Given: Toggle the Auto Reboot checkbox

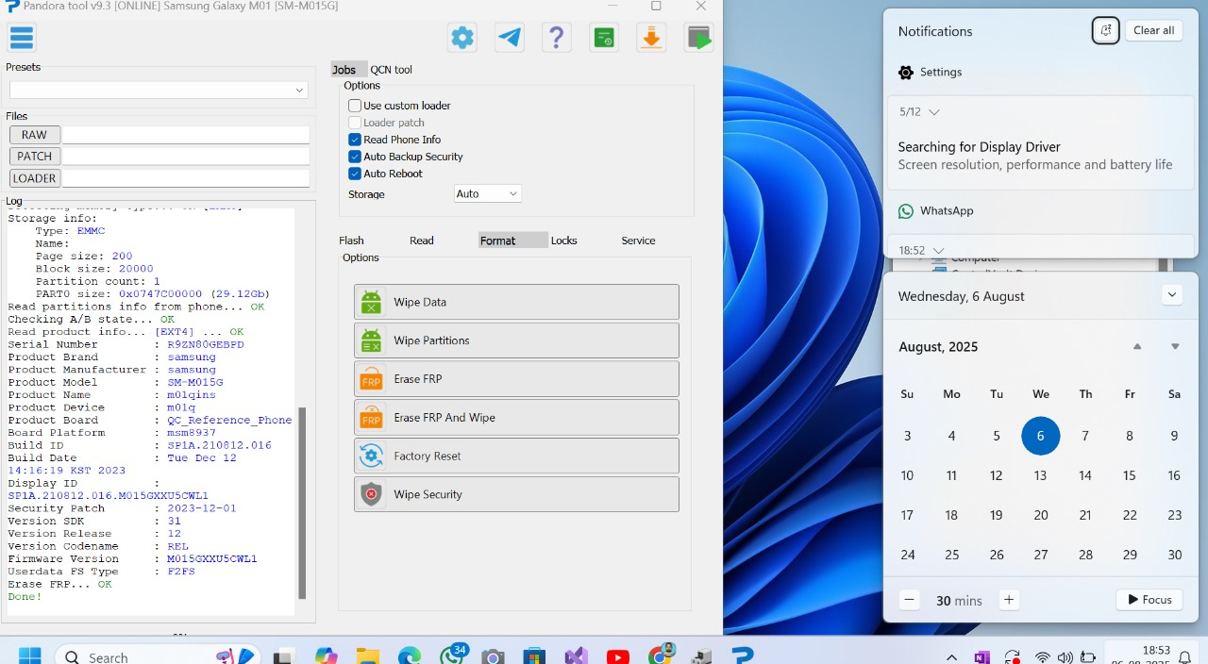Looking at the screenshot, I should pyautogui.click(x=355, y=174).
